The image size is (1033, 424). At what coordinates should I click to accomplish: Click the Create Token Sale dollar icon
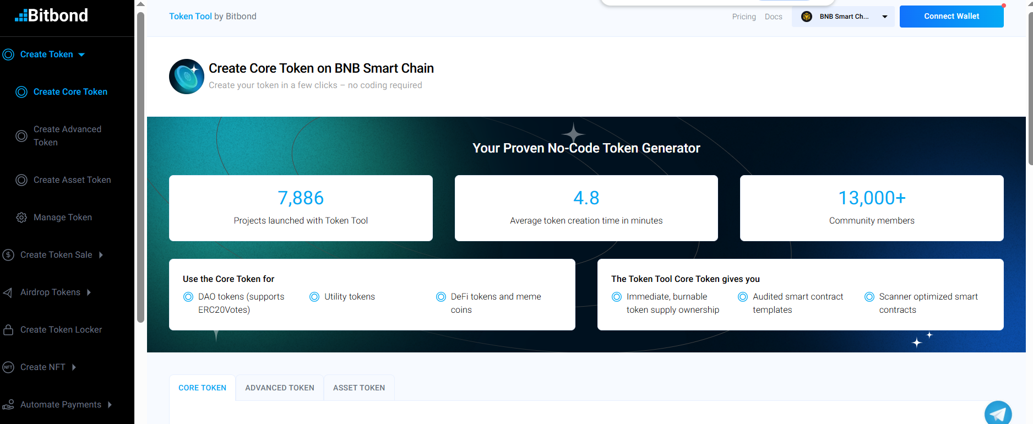8,255
